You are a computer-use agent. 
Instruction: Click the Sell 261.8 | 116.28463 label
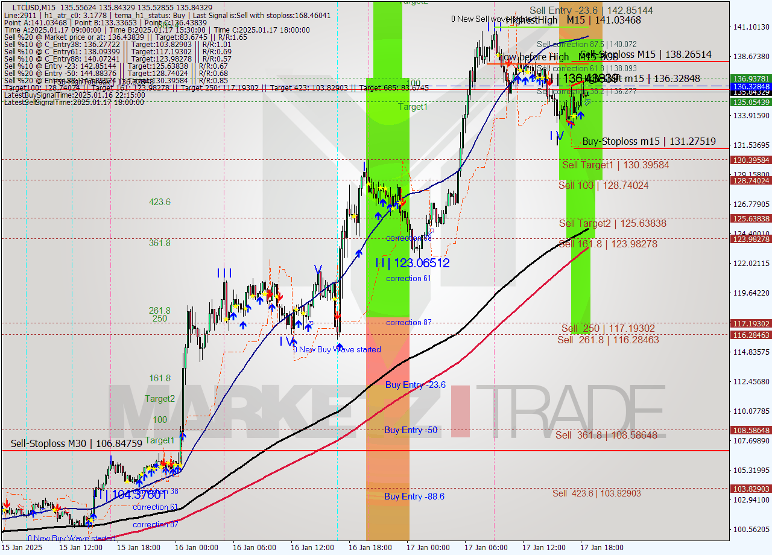(608, 340)
